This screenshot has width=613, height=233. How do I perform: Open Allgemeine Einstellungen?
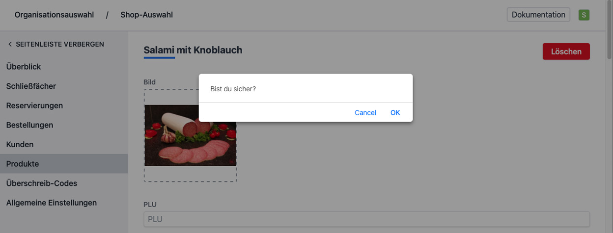pyautogui.click(x=51, y=203)
